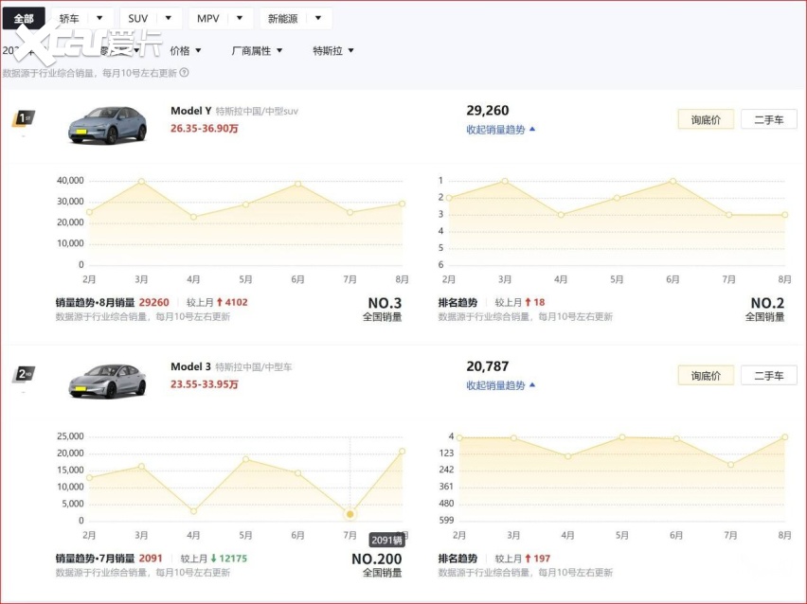The width and height of the screenshot is (807, 604).
Task: Click the NO.200 全国销量 ranking label
Action: pyautogui.click(x=377, y=565)
